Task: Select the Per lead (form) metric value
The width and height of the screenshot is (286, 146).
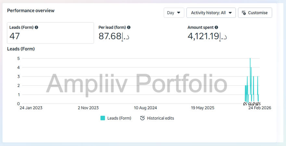Action: (x=114, y=36)
